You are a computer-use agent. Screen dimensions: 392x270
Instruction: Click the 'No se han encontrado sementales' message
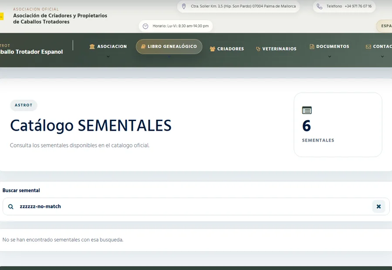(63, 240)
